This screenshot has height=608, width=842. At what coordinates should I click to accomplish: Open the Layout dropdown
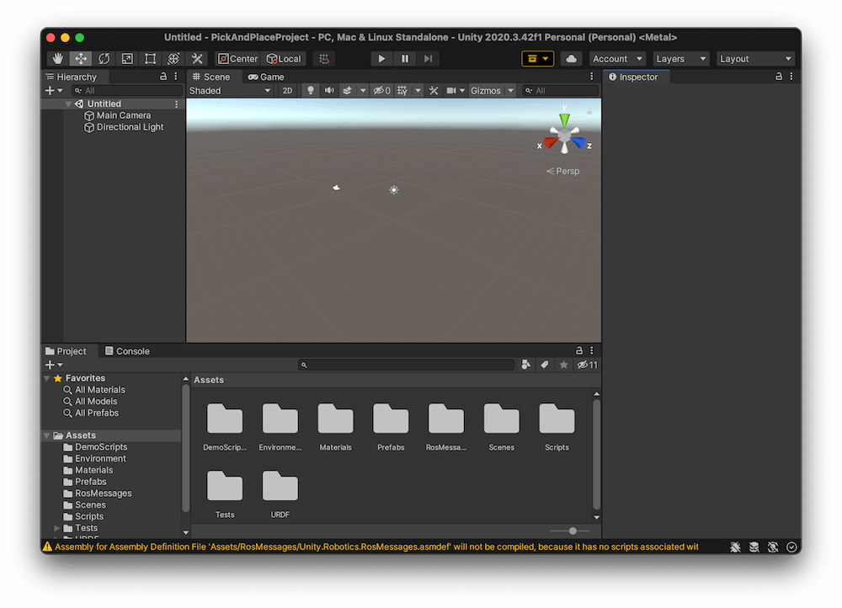point(755,59)
